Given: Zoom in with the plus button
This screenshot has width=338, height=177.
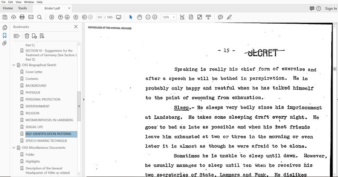Looking at the screenshot, I should pos(155,17).
